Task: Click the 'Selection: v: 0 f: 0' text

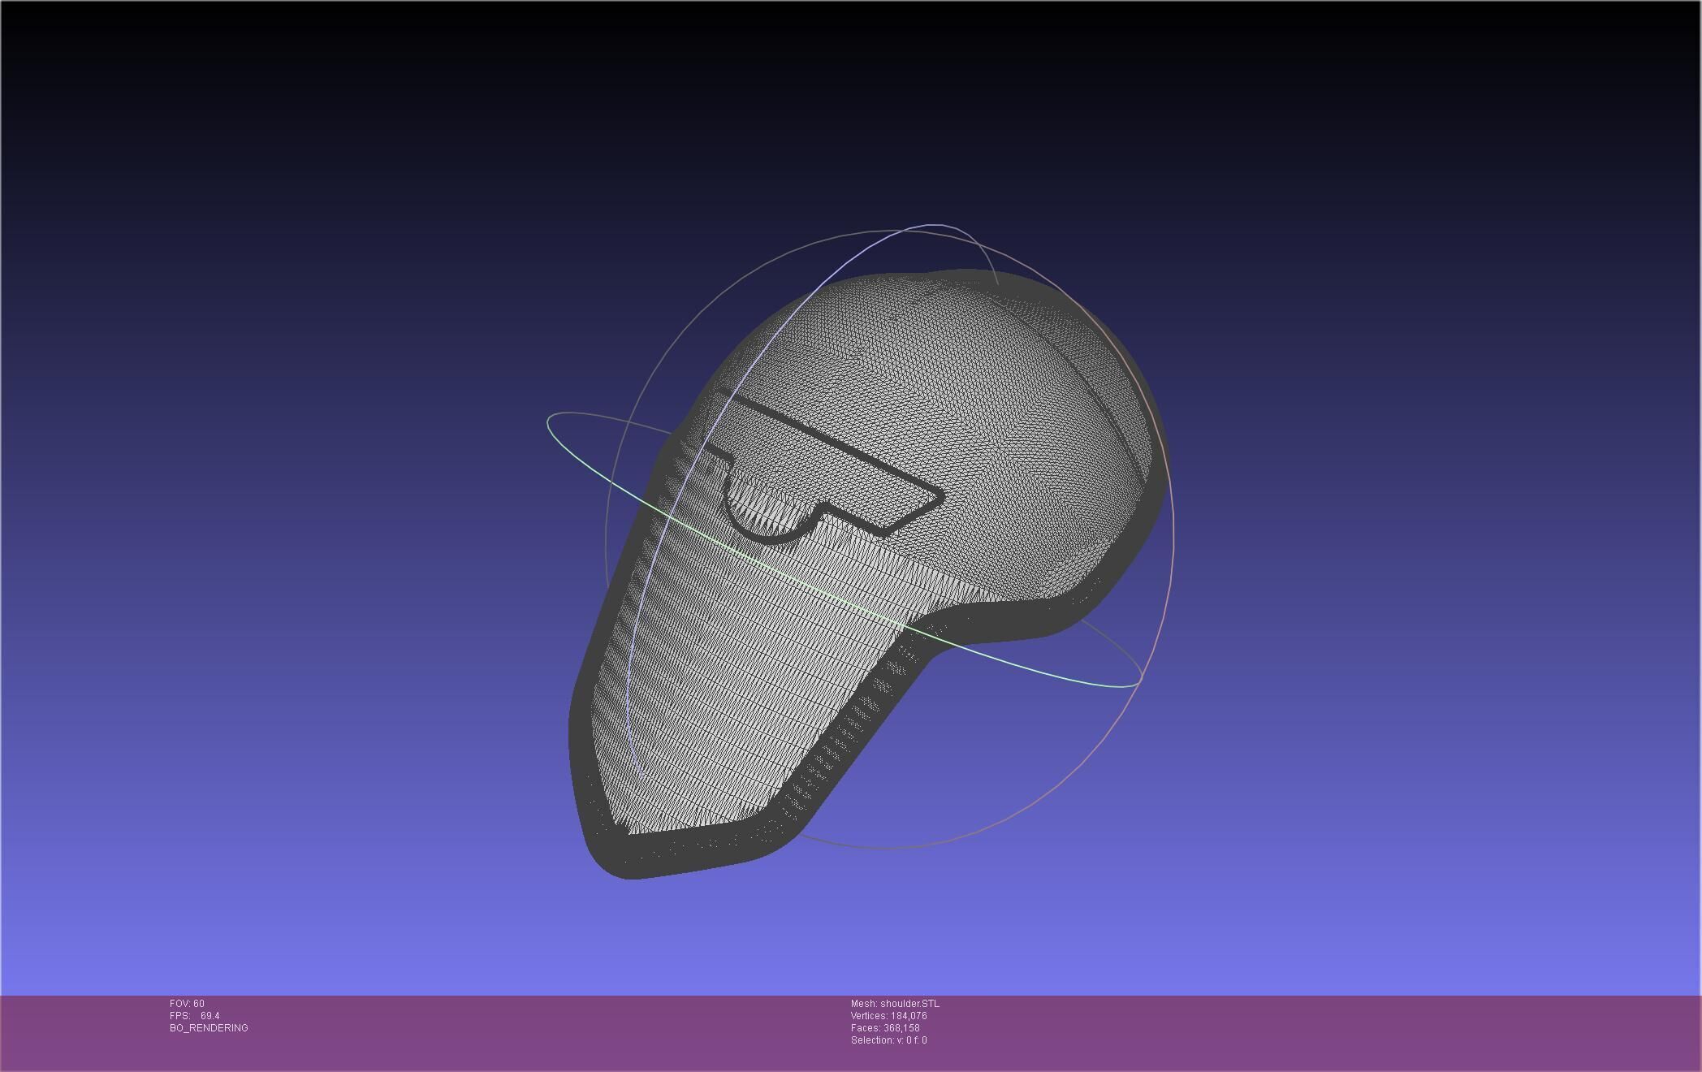Action: (888, 1040)
